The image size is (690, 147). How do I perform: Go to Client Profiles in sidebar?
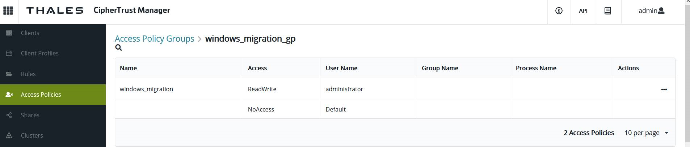pos(39,53)
